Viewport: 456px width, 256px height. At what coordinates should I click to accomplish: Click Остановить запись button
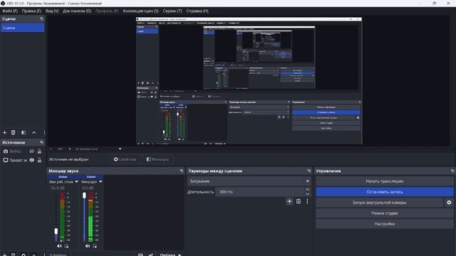[x=385, y=192]
